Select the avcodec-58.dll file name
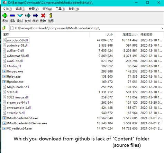The image size is (164, 153). pyautogui.click(x=17, y=40)
